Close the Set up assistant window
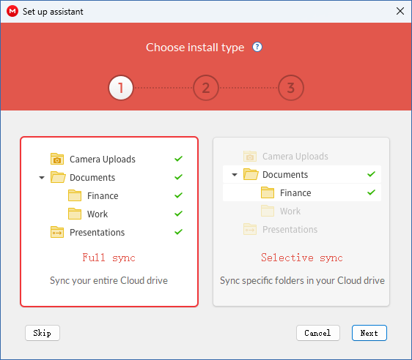 (x=400, y=11)
